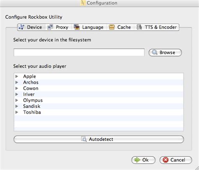Open the TTS & Encoder tab
The height and width of the screenshot is (170, 199).
pos(157,27)
